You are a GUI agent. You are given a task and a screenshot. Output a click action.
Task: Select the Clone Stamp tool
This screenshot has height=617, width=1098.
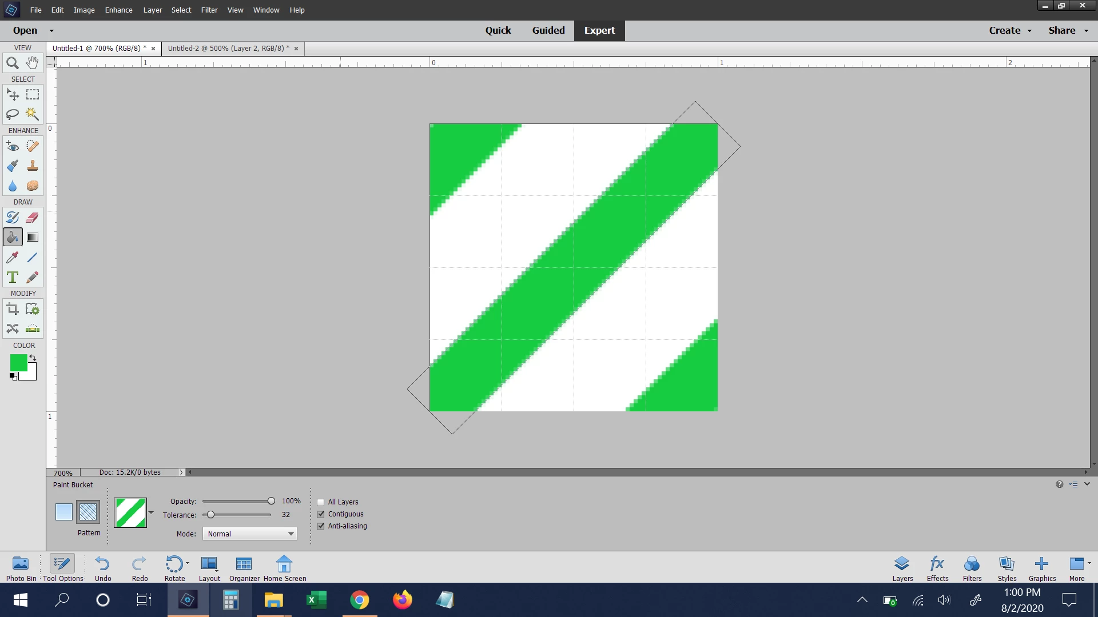pyautogui.click(x=33, y=166)
